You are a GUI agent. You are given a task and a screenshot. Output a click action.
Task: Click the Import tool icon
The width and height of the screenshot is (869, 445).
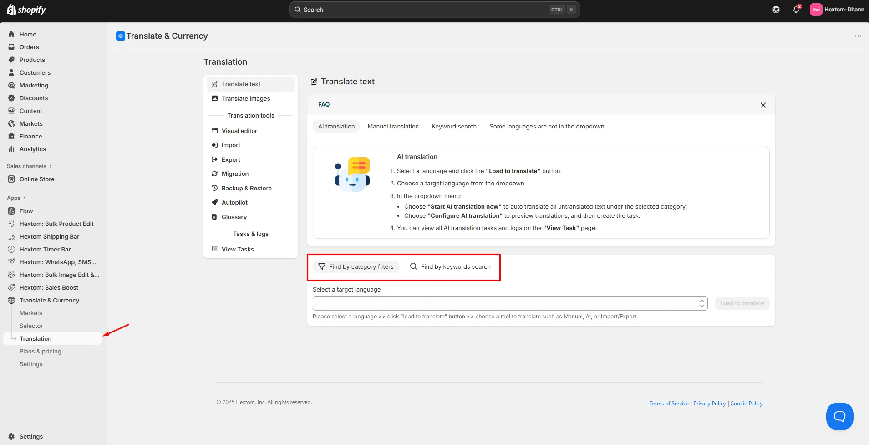[x=214, y=145]
